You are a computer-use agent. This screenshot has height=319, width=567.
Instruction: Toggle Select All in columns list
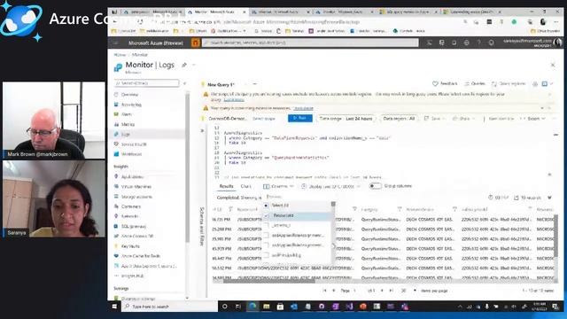266,206
